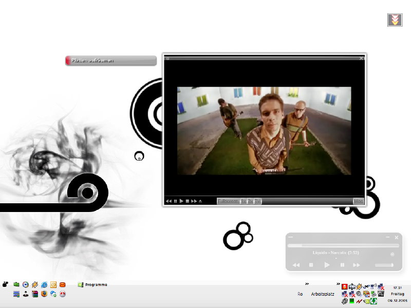Click the Freitag weekday label in the taskbar

point(397,294)
